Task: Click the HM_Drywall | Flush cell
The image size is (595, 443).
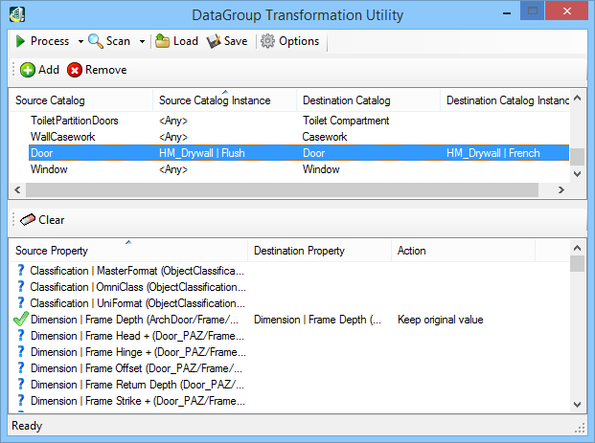Action: (202, 153)
